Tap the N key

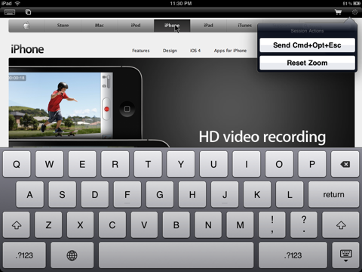[x=208, y=225]
